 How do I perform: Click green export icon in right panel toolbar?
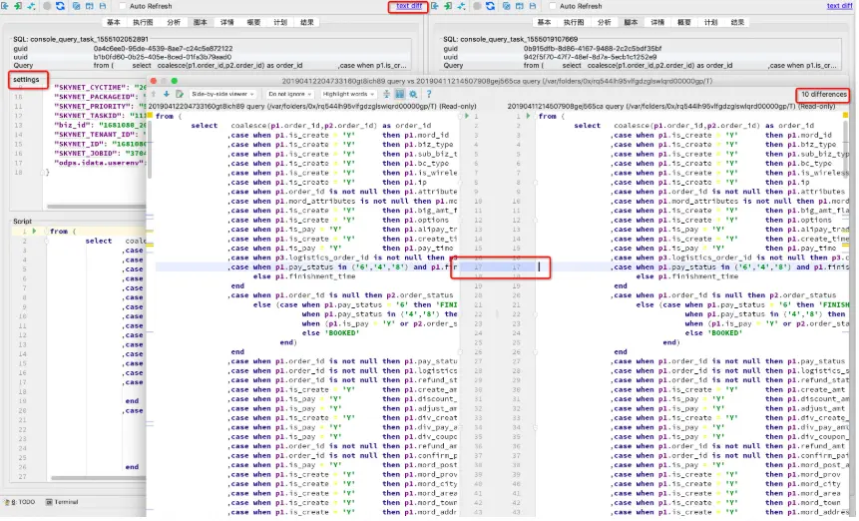[448, 6]
